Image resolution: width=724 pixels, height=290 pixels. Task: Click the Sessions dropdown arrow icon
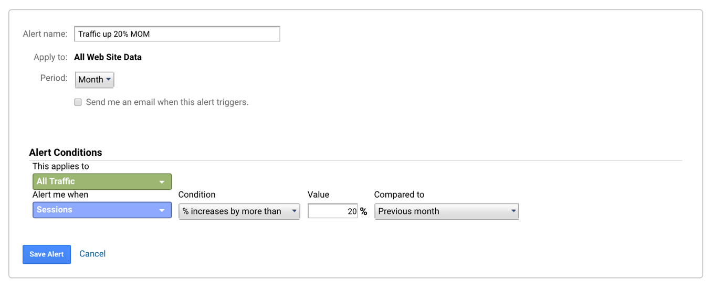tap(162, 210)
